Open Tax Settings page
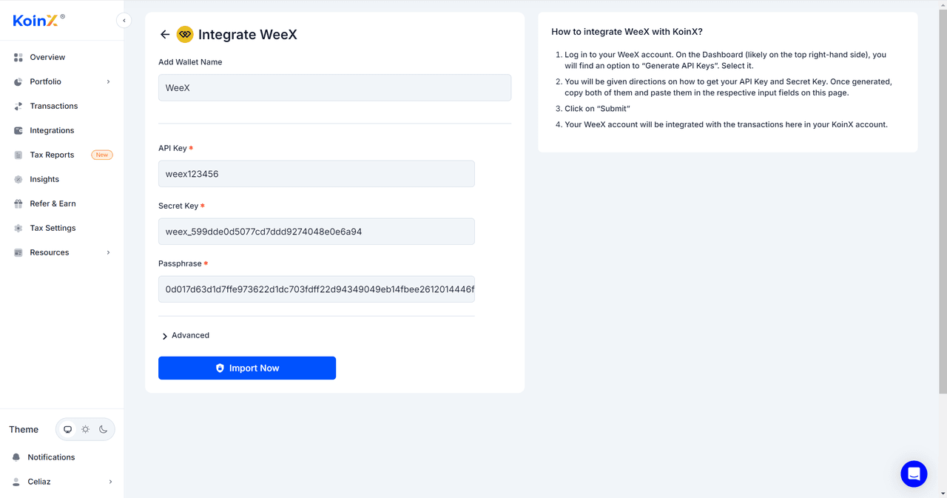Viewport: 947px width, 498px height. coord(53,228)
